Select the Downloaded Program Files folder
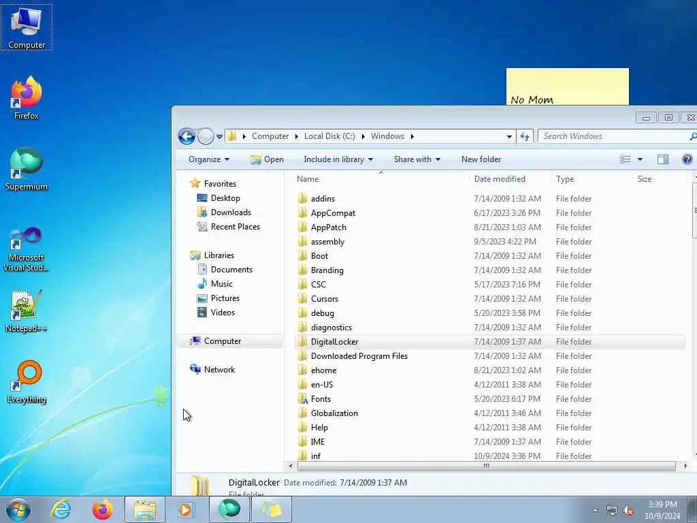The width and height of the screenshot is (697, 523). [489, 355]
